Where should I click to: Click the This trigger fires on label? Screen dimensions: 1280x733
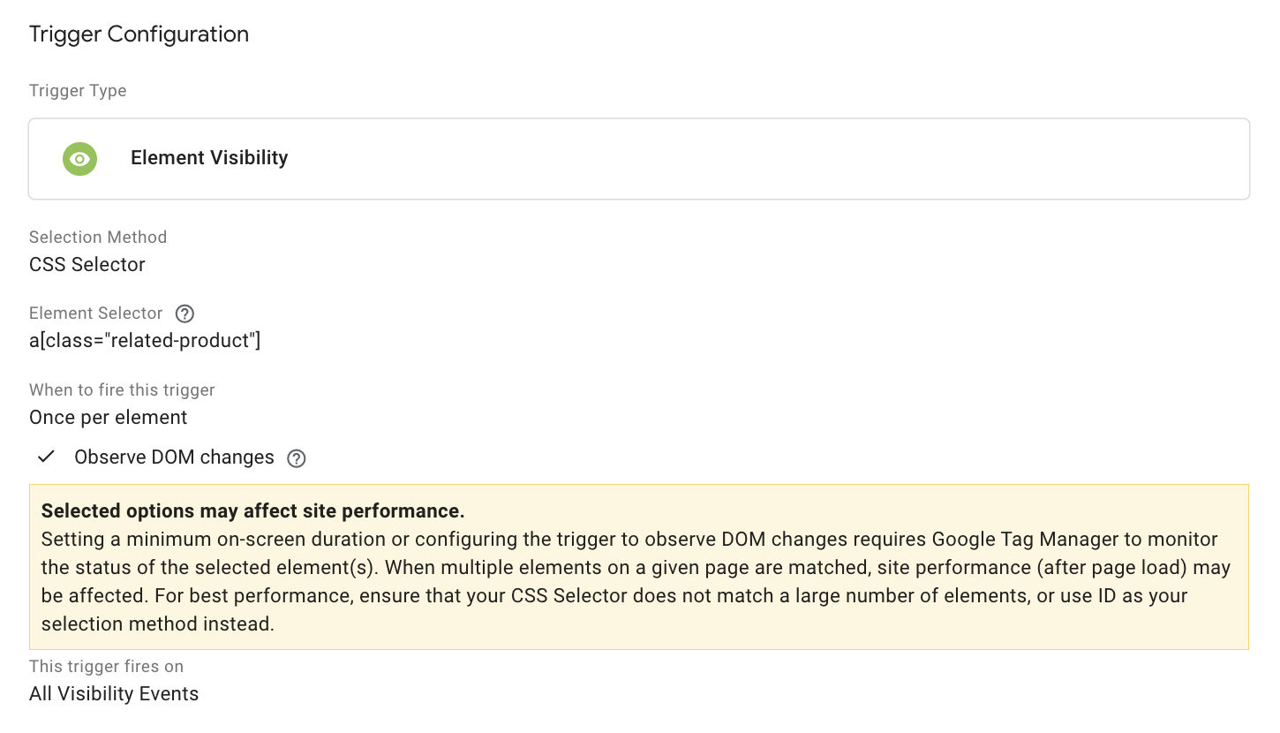106,666
